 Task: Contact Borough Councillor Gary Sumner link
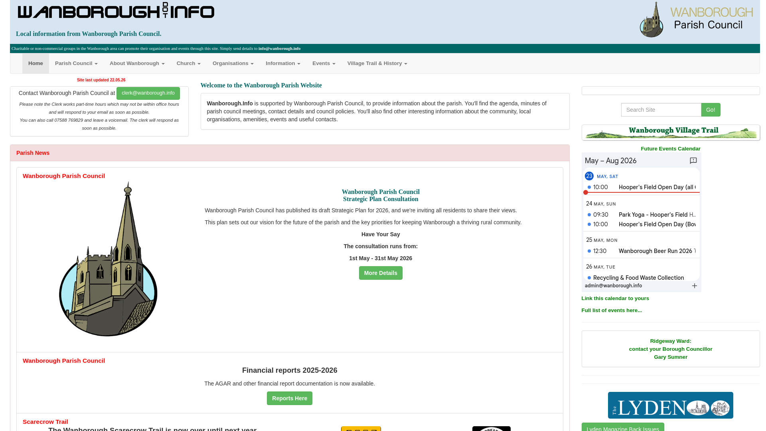coord(671,349)
